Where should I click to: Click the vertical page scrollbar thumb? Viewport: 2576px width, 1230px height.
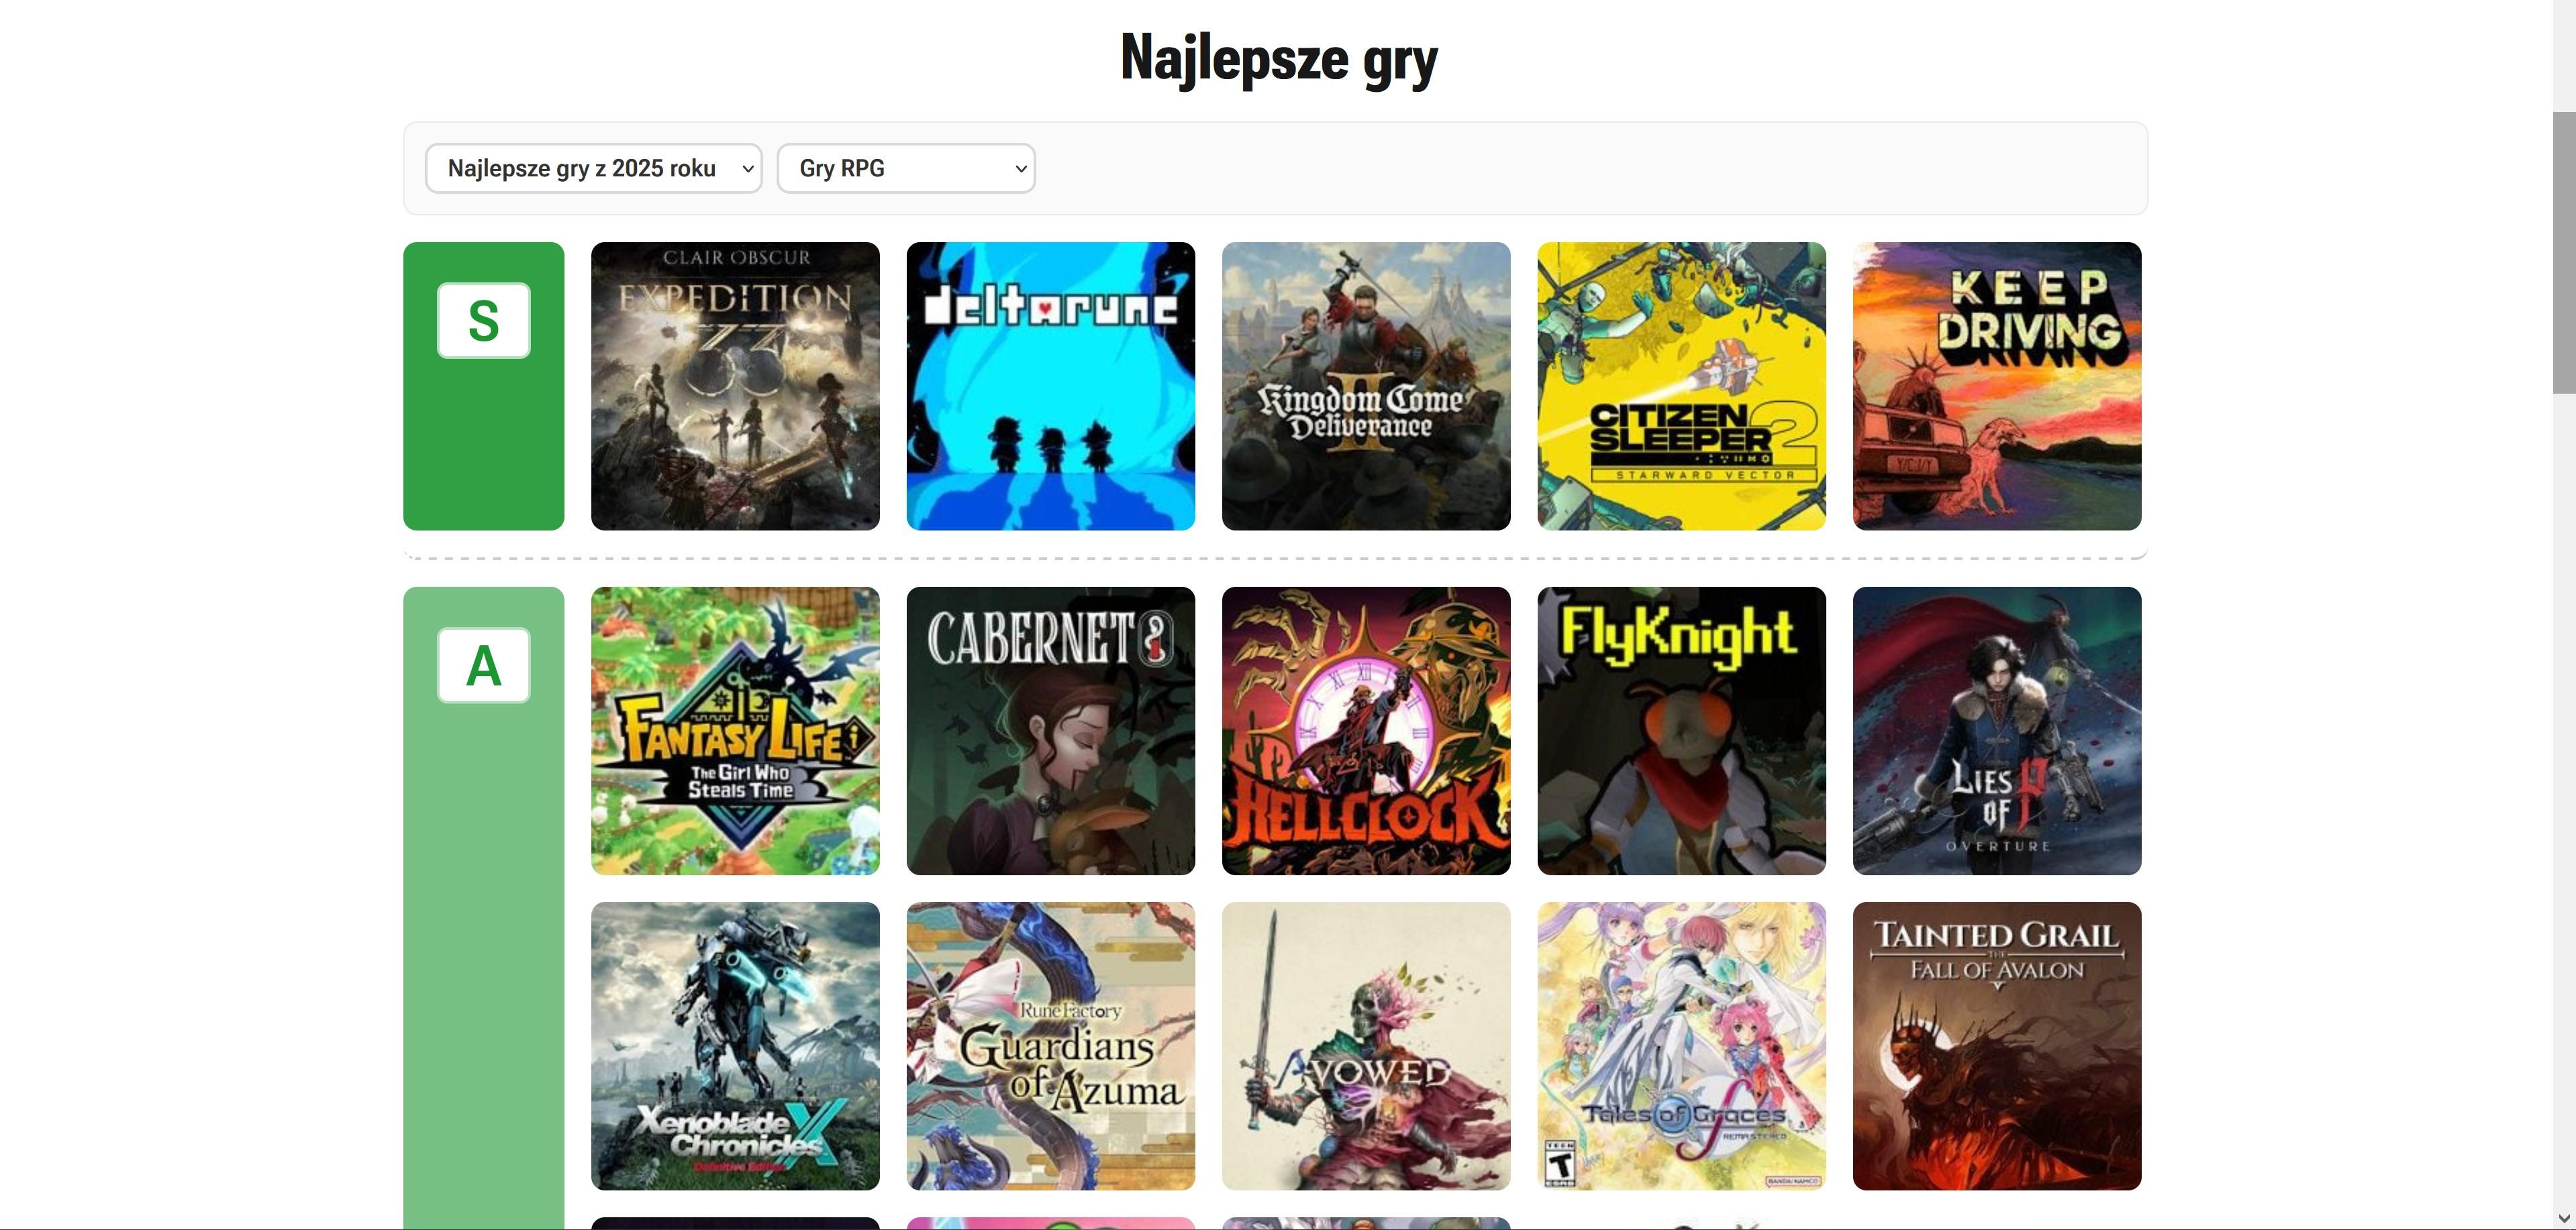(2564, 253)
